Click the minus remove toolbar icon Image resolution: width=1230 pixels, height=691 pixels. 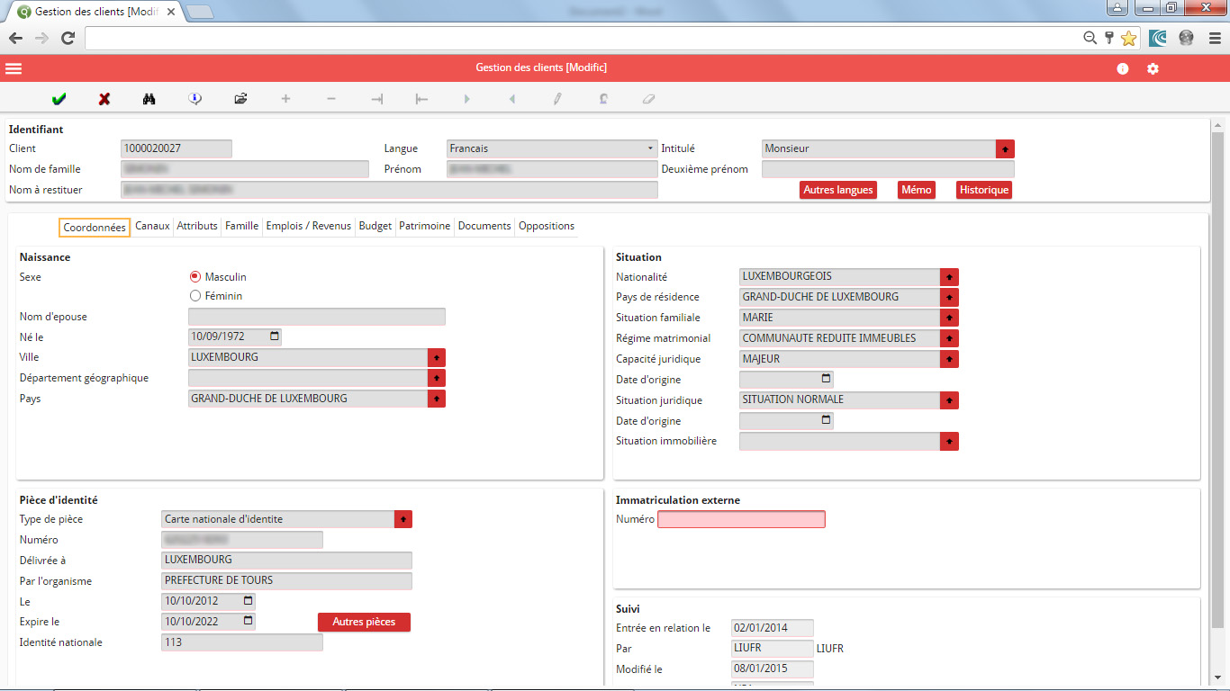coord(331,99)
